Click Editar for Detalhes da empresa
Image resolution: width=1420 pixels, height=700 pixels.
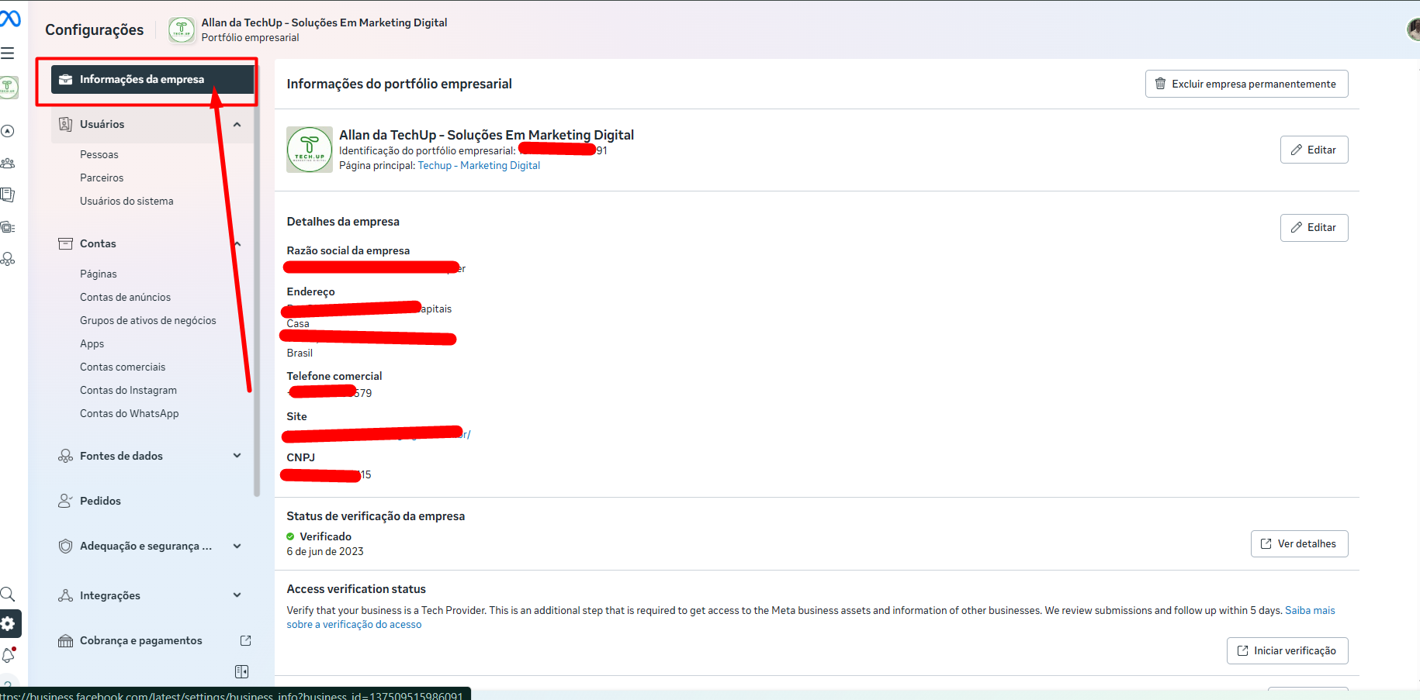tap(1314, 227)
